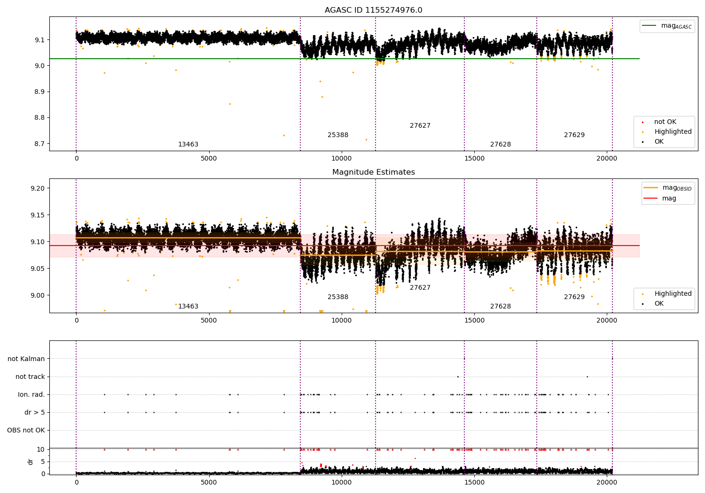
Task: Click 'Highlighted' in the middle plot legend
Action: tap(673, 293)
